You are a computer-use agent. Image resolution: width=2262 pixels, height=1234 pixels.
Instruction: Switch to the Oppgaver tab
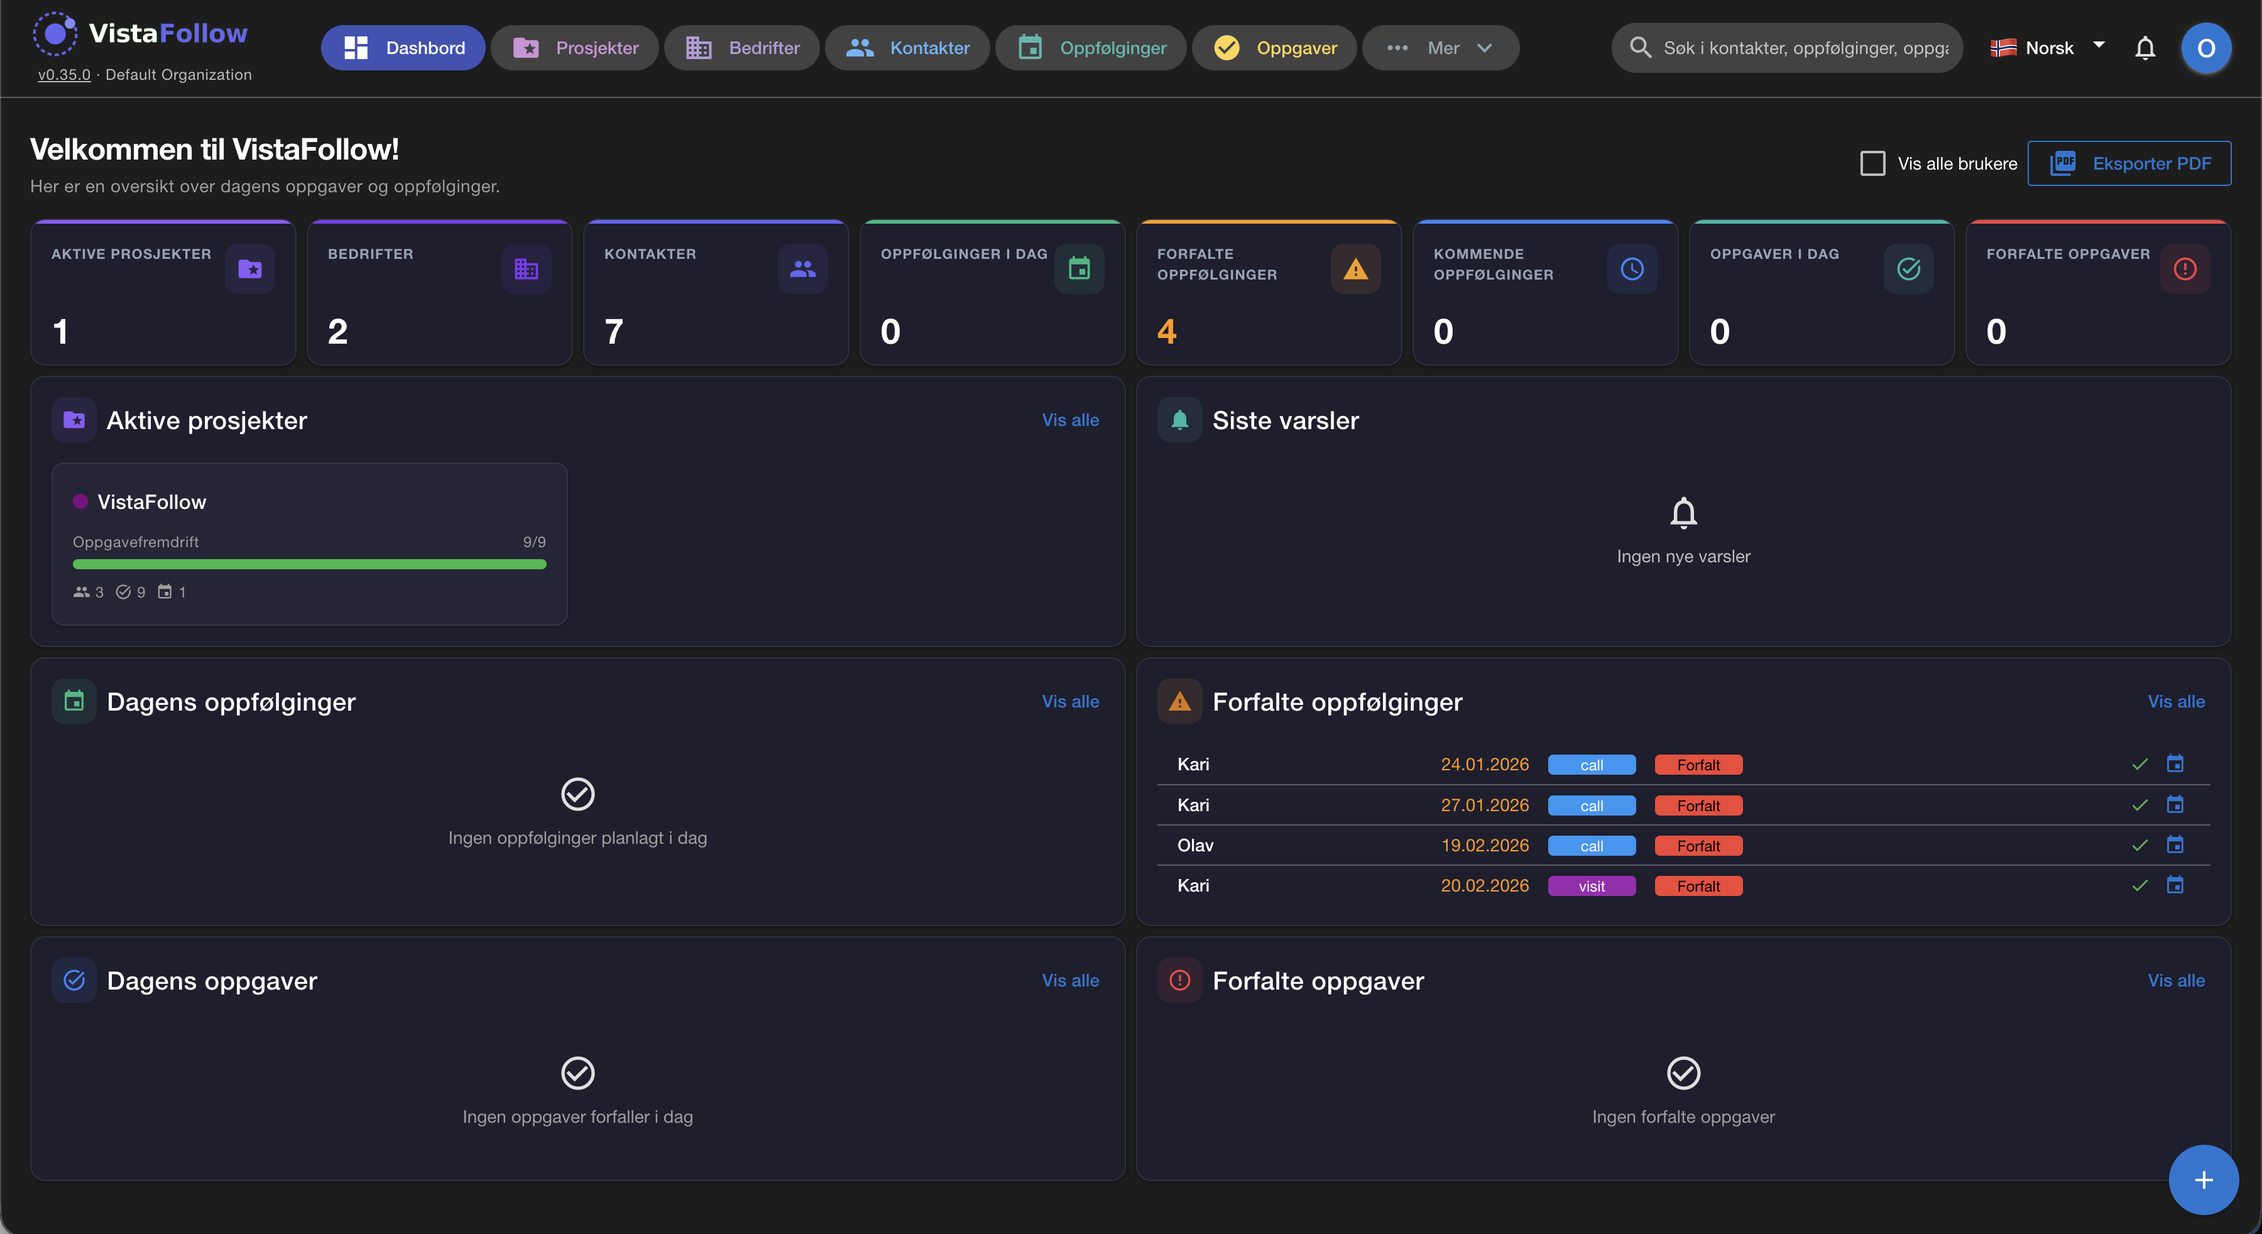tap(1274, 47)
